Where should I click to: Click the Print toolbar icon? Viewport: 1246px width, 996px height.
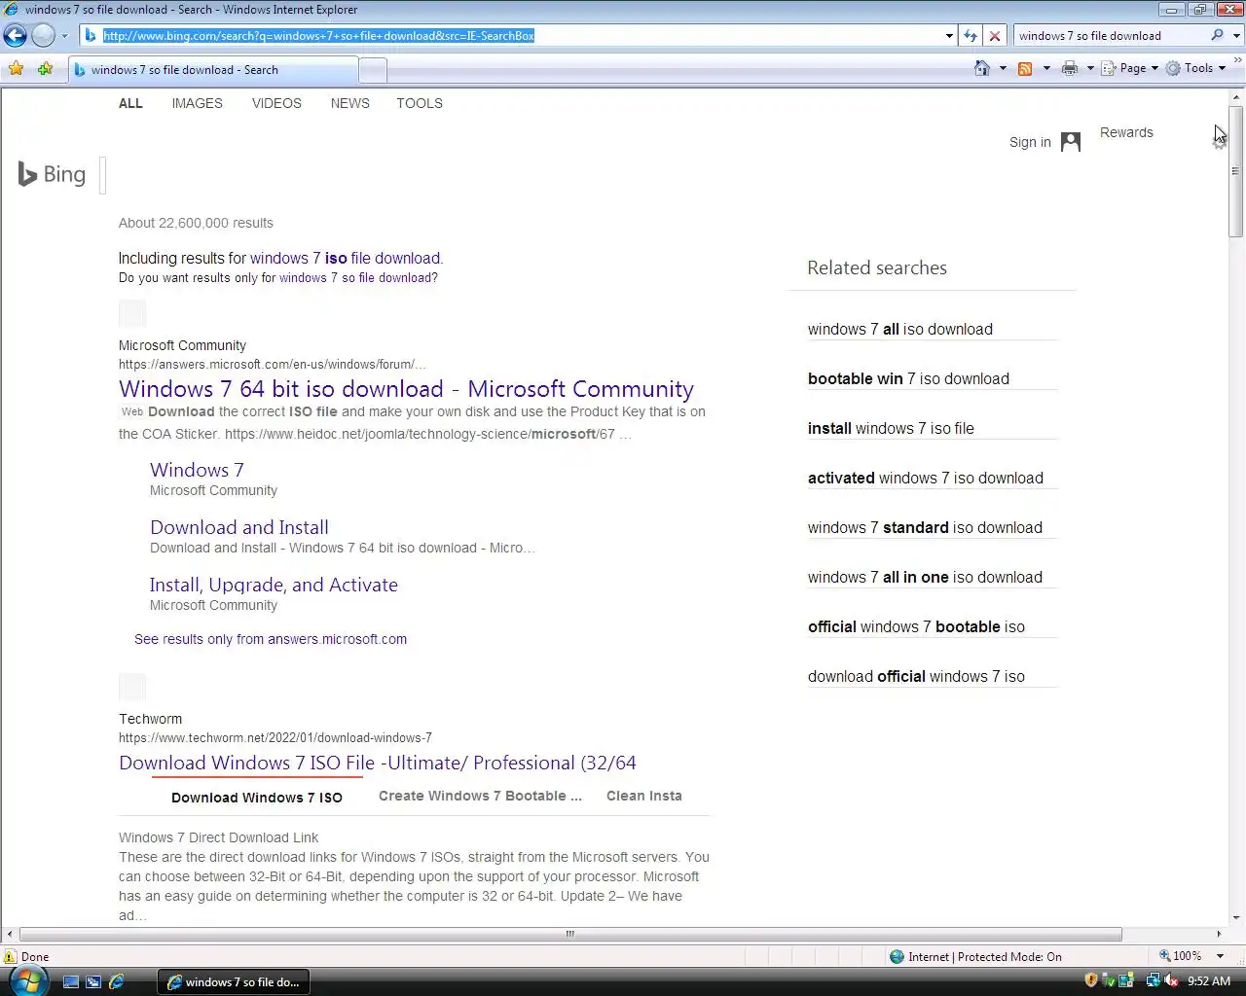pyautogui.click(x=1070, y=68)
